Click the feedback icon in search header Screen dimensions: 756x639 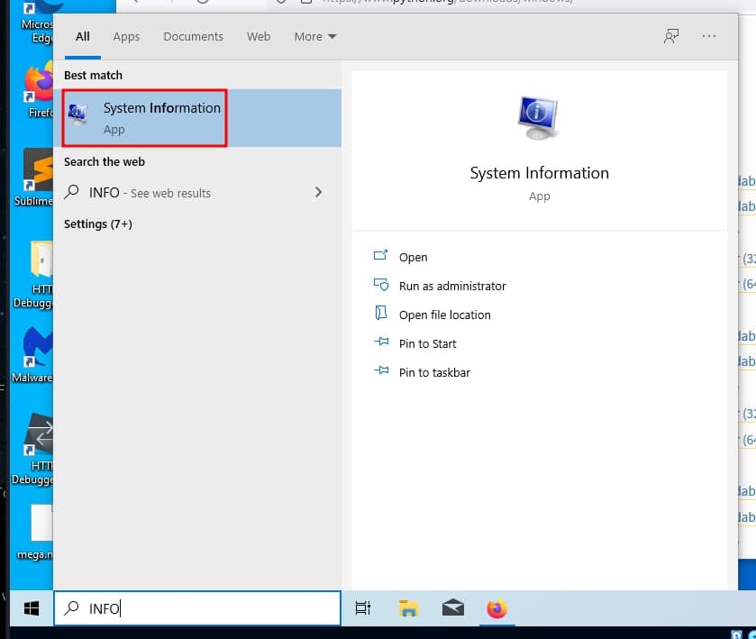670,36
